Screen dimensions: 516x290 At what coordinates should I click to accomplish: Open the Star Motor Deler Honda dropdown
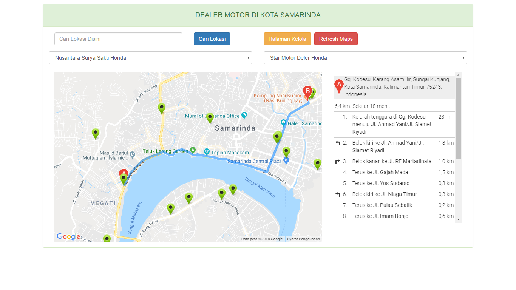[365, 58]
